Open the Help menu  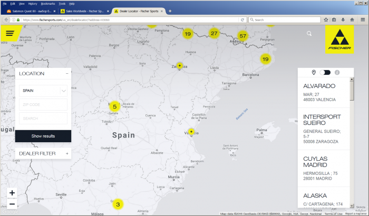[72, 4]
